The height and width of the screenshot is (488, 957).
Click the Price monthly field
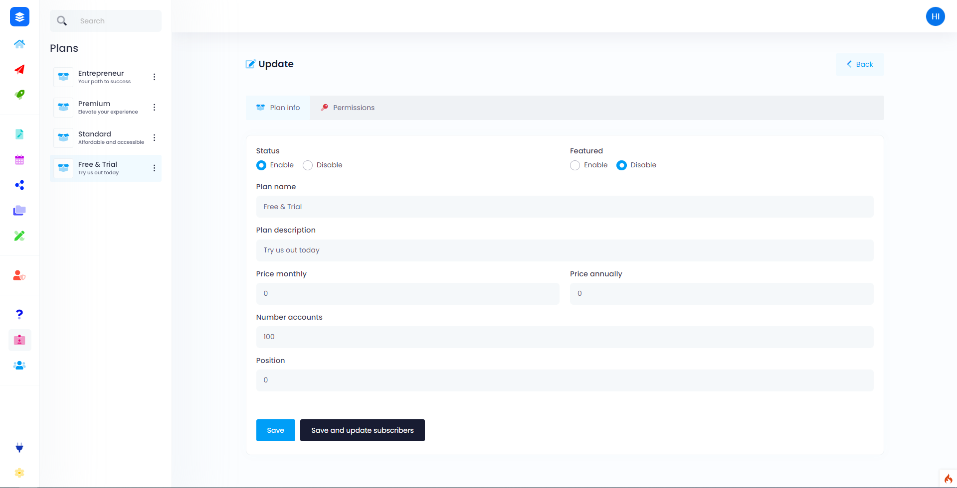coord(407,293)
